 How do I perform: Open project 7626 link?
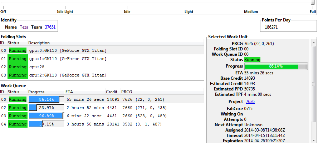coord(250,102)
